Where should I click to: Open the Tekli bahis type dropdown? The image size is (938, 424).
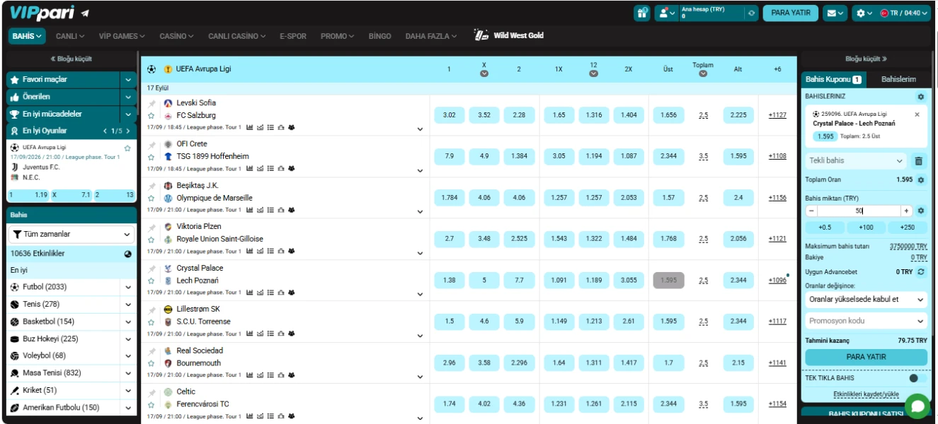[x=856, y=161]
